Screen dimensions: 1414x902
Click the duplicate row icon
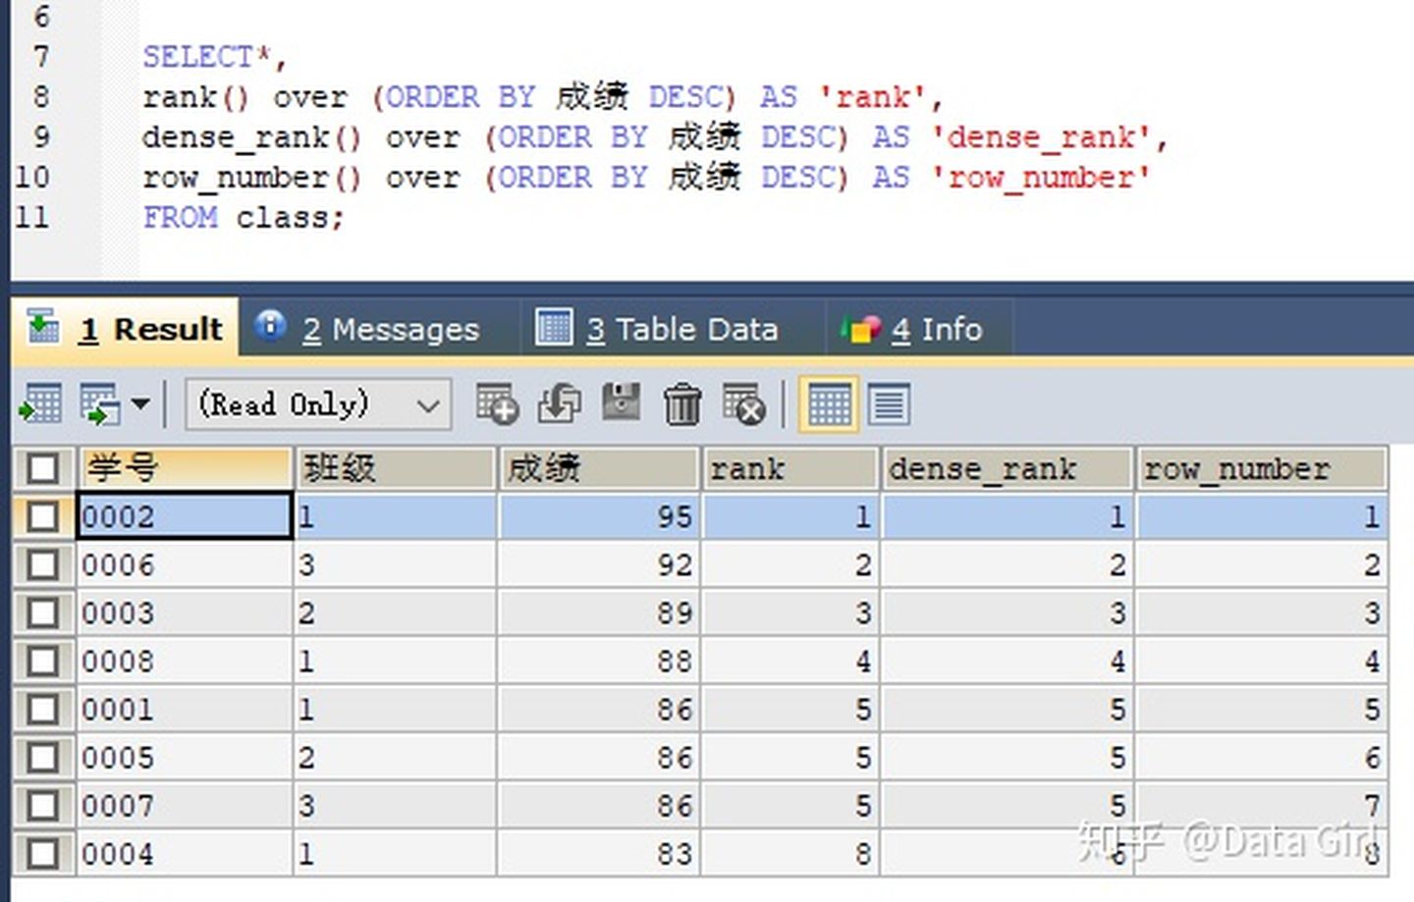click(x=559, y=403)
